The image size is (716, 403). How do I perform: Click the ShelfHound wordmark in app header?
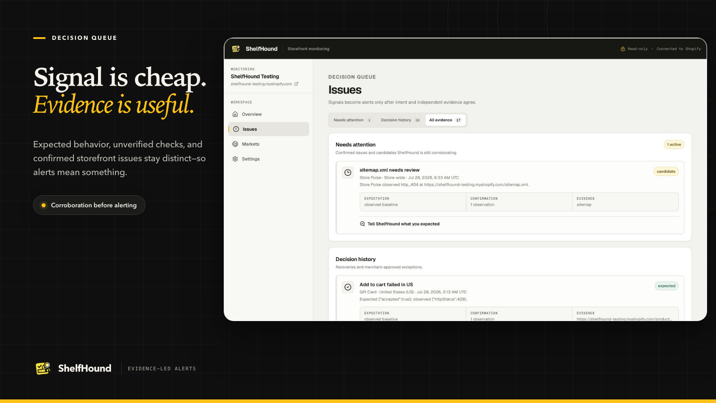click(261, 49)
